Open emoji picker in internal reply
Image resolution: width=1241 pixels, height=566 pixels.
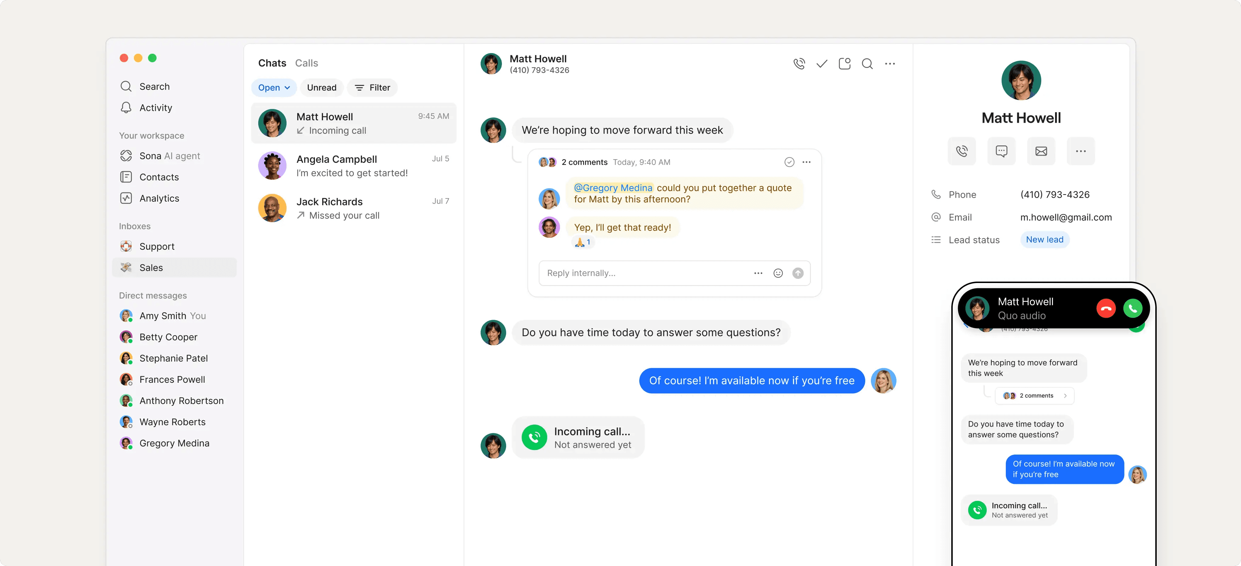tap(778, 273)
